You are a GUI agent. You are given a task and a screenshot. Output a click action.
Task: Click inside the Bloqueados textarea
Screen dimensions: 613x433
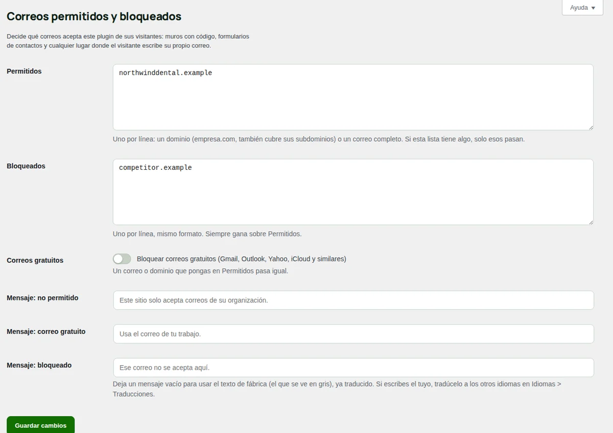pos(353,192)
